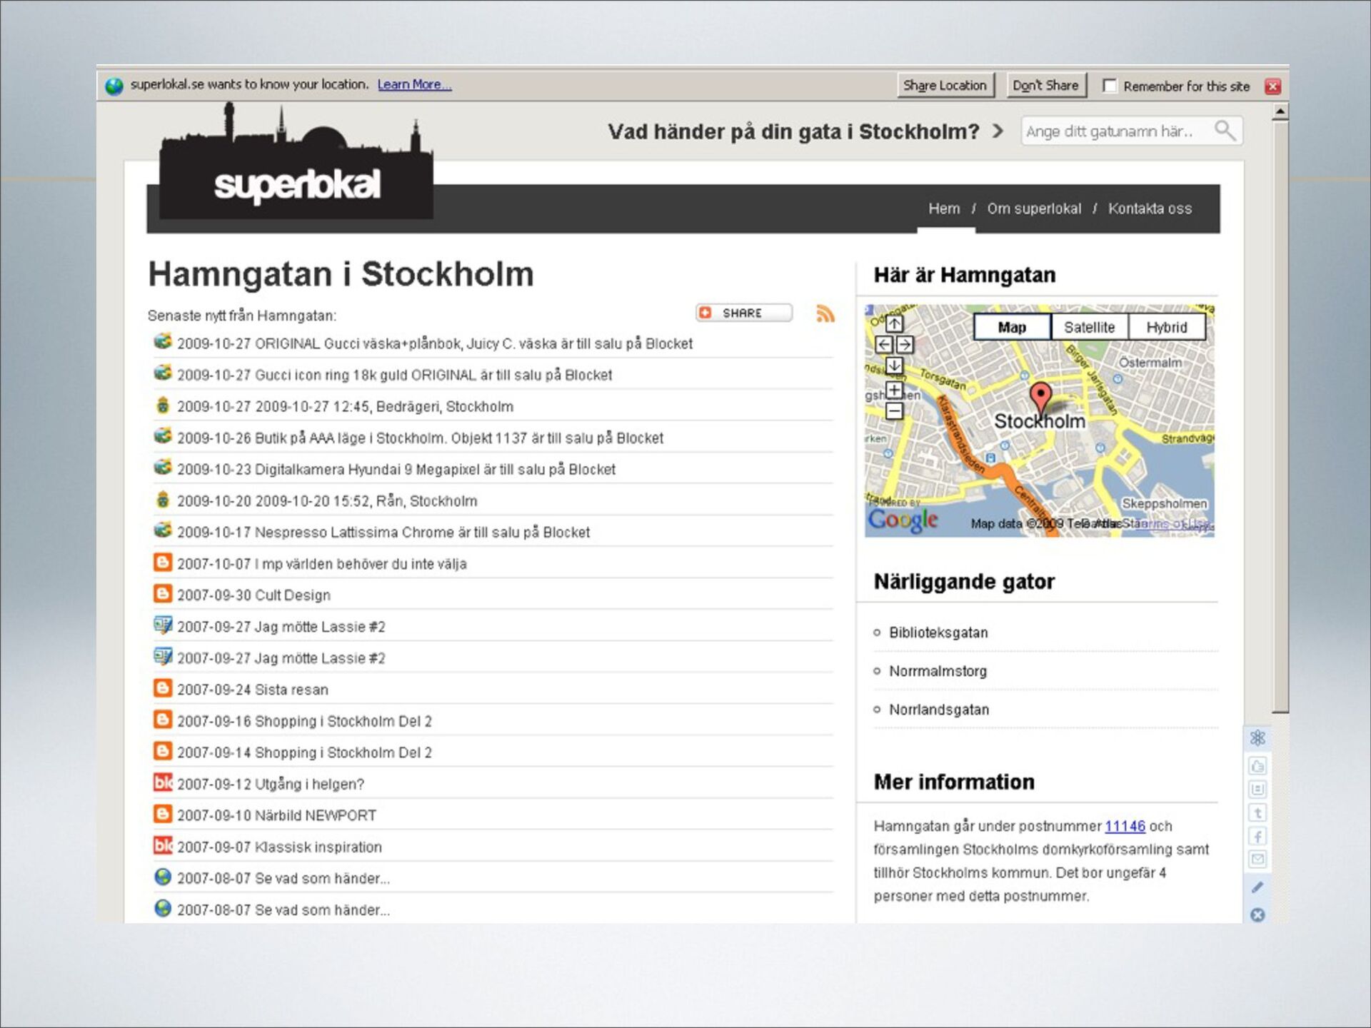
Task: Zoom in on the Stockholm map
Action: [894, 390]
